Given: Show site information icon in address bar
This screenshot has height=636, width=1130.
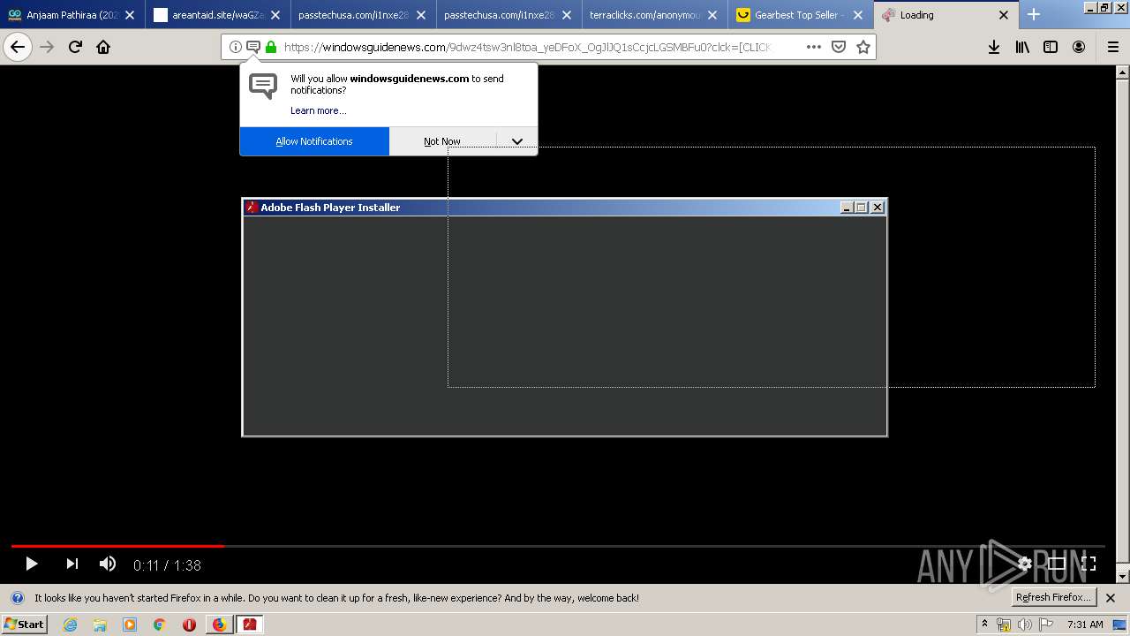Looking at the screenshot, I should pos(235,47).
